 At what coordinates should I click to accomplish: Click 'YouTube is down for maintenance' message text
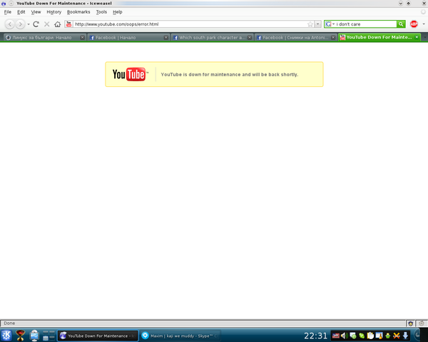coord(229,74)
